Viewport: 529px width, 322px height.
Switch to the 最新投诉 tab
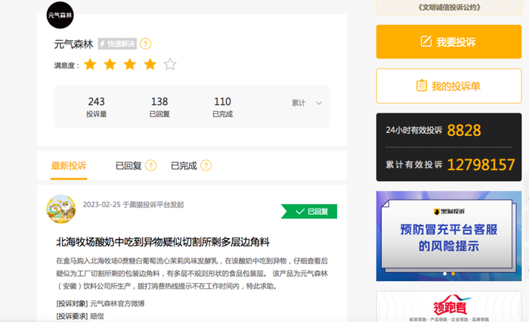click(69, 166)
